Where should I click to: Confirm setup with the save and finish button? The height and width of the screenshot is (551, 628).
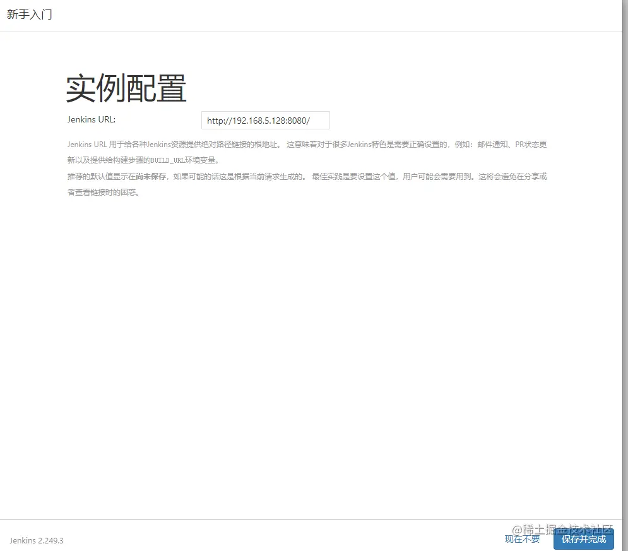point(584,540)
